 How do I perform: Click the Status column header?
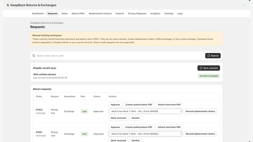click(97, 97)
